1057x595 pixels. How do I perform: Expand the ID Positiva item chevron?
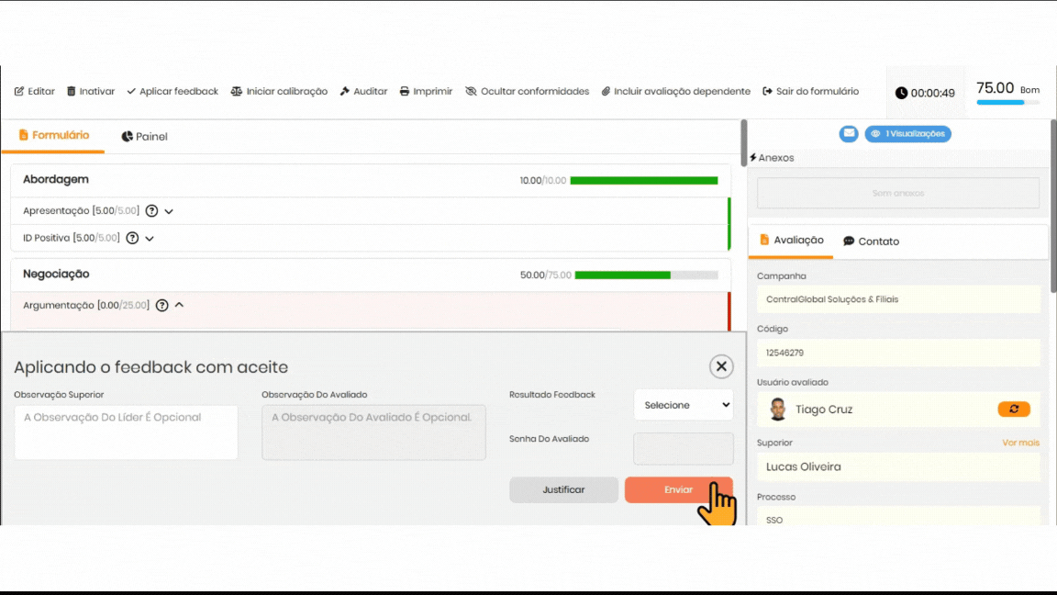(x=150, y=239)
